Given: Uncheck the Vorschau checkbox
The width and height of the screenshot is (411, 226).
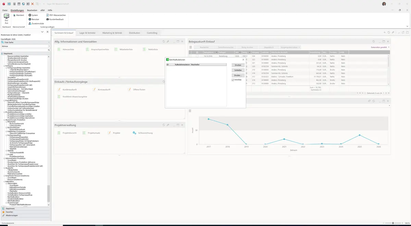Looking at the screenshot, I should (233, 80).
